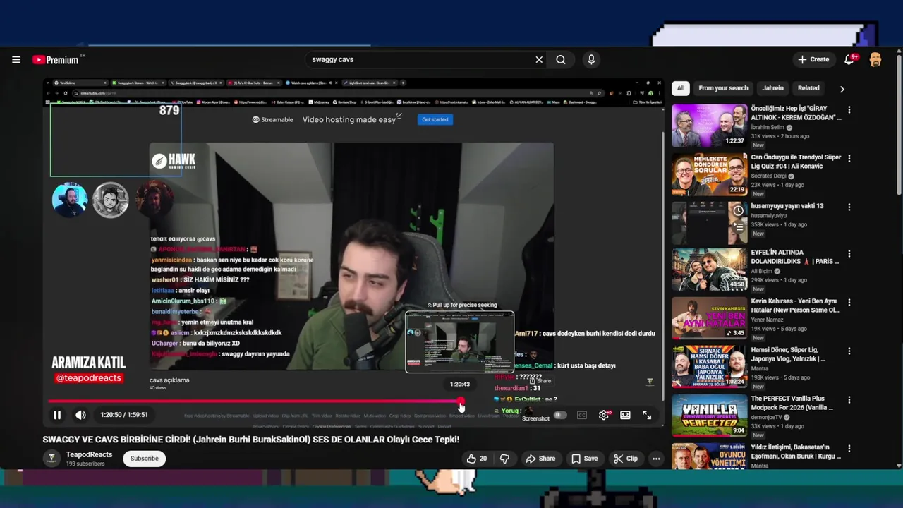The image size is (903, 508).
Task: Create a Clip of the video
Action: pyautogui.click(x=626, y=459)
